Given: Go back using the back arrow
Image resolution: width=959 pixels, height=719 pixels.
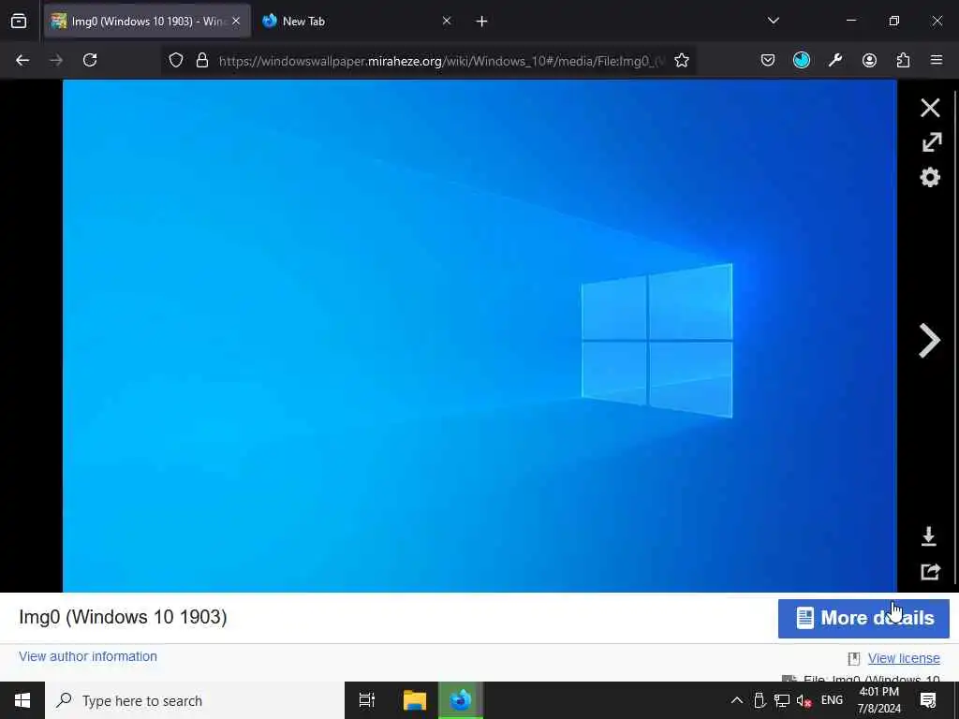Looking at the screenshot, I should [x=22, y=60].
